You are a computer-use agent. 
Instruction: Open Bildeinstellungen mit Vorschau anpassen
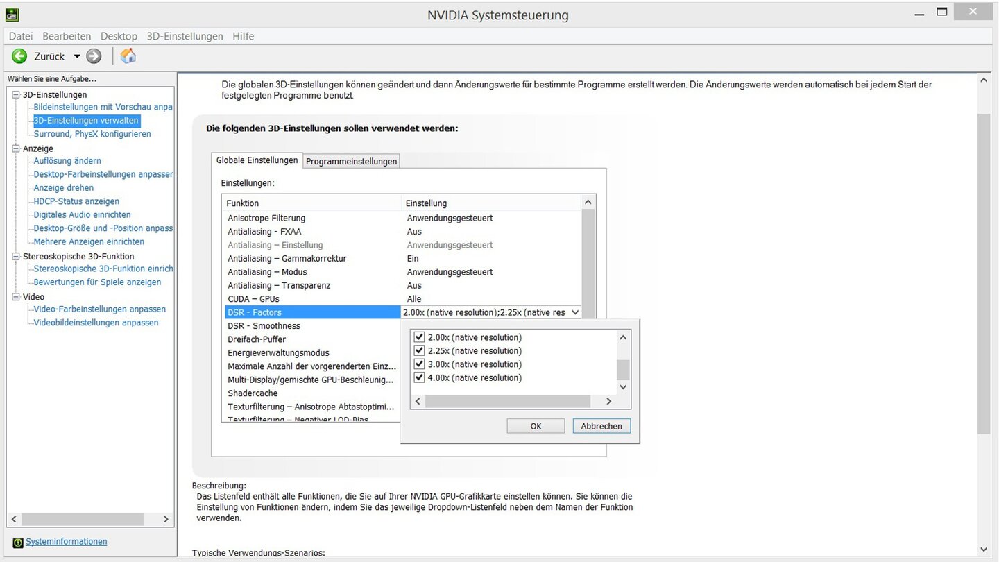tap(103, 107)
